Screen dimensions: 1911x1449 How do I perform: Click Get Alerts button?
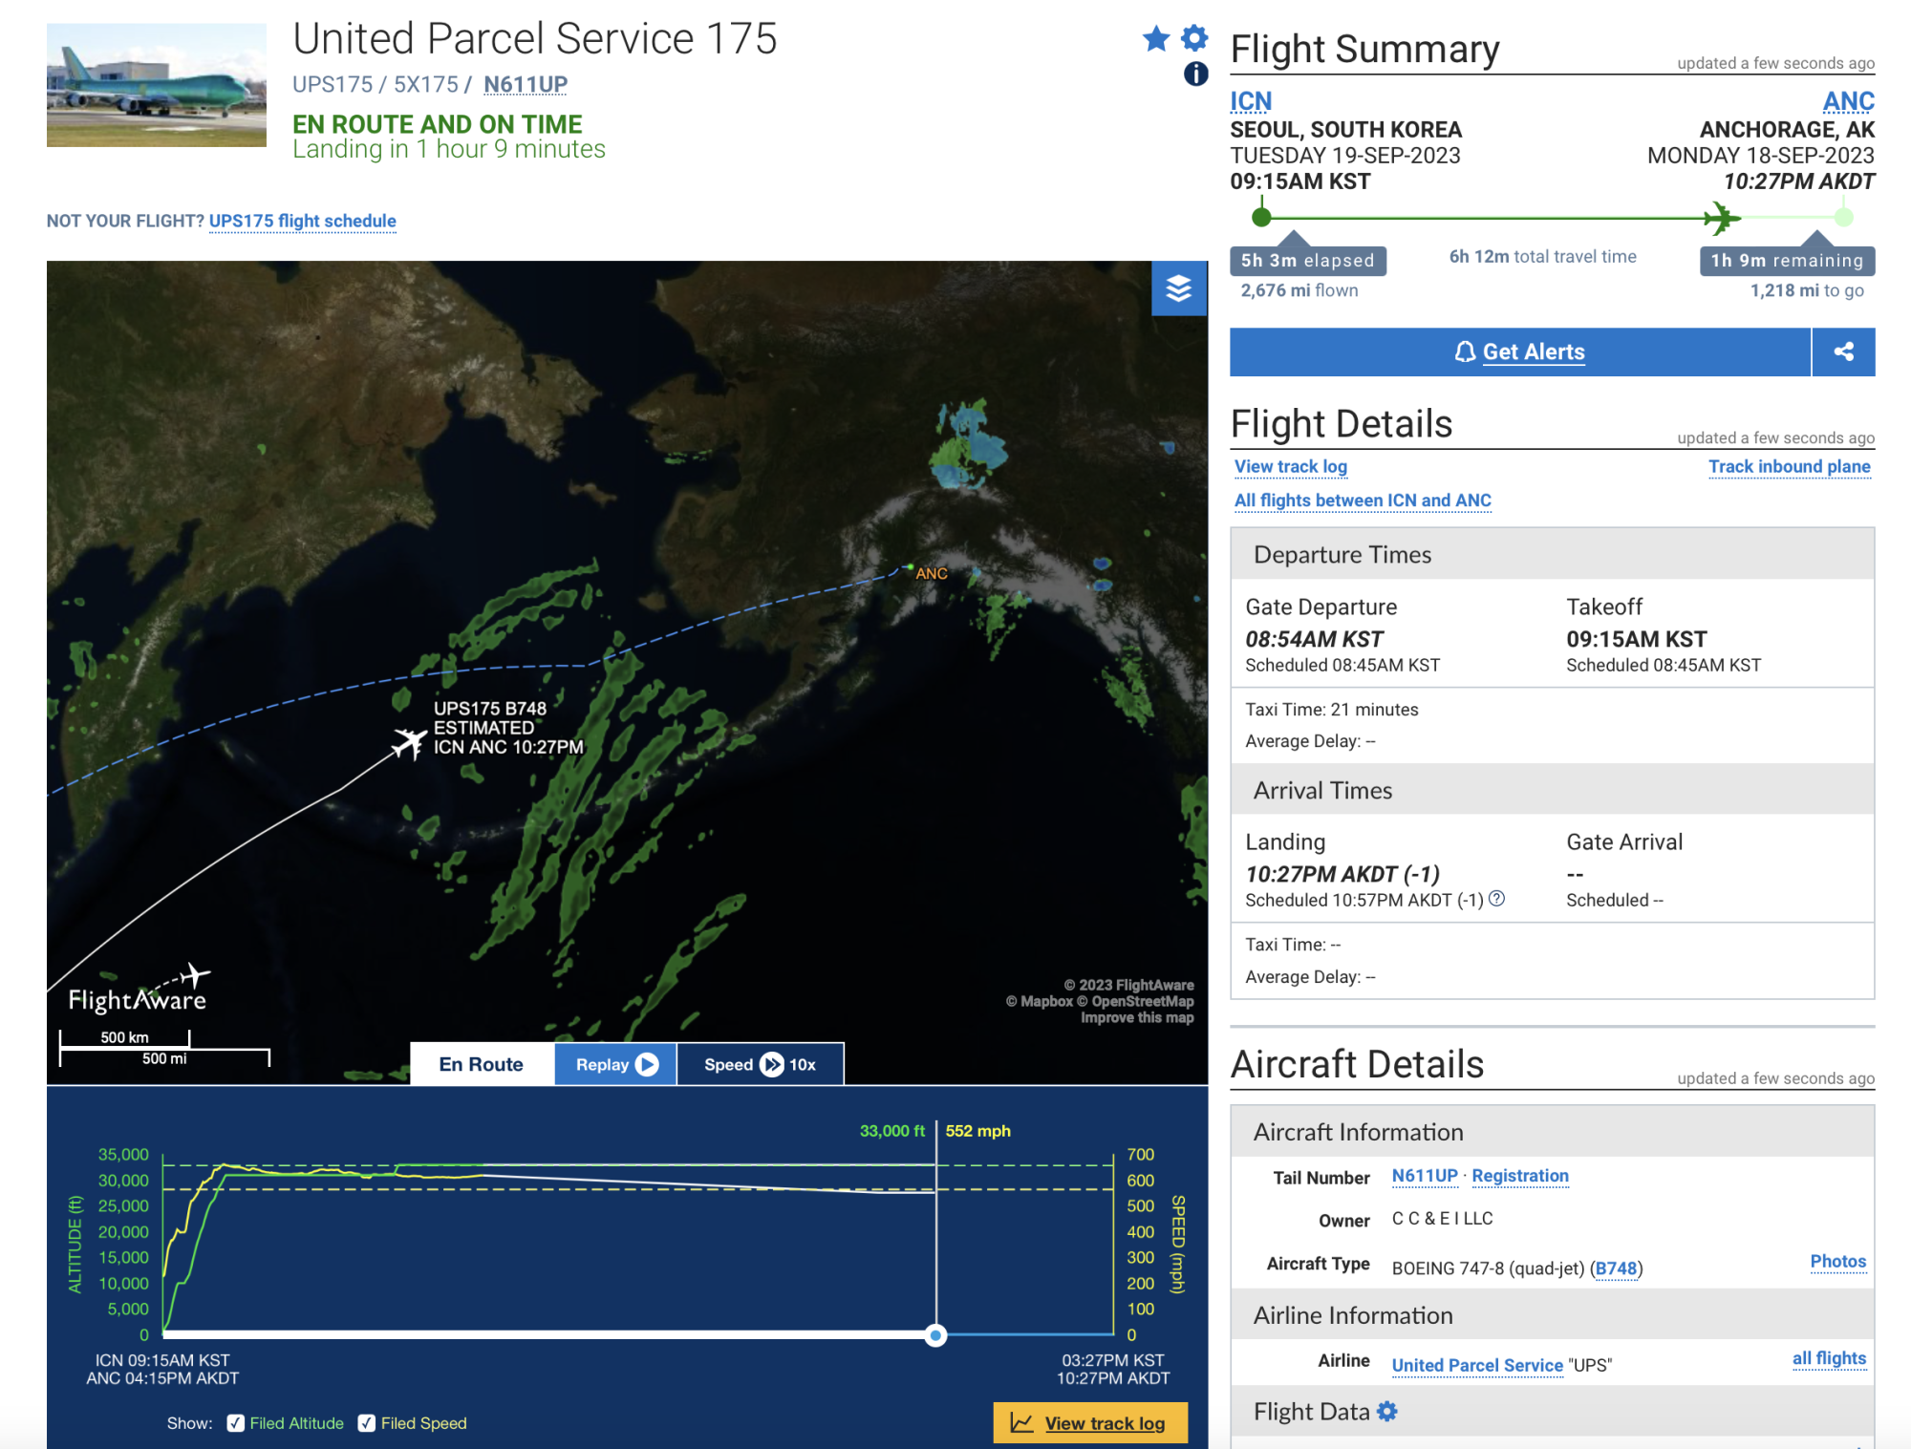click(x=1519, y=352)
